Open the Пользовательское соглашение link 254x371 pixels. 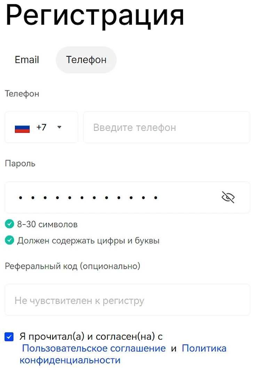click(94, 348)
